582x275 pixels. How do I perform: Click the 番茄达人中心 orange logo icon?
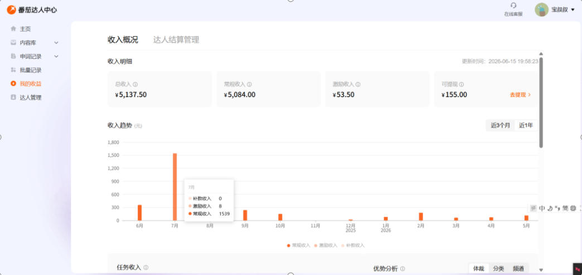tap(12, 9)
